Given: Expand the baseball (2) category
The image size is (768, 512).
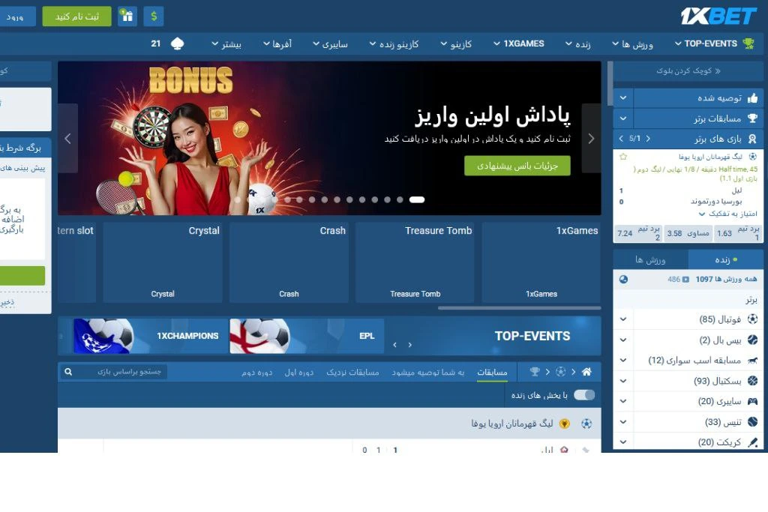Looking at the screenshot, I should click(623, 340).
